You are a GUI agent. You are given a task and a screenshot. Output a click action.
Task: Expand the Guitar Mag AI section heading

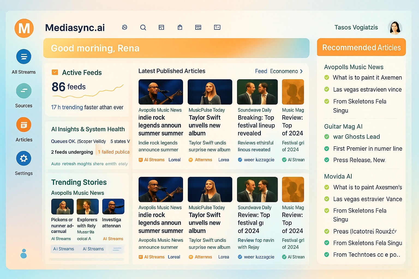click(343, 126)
